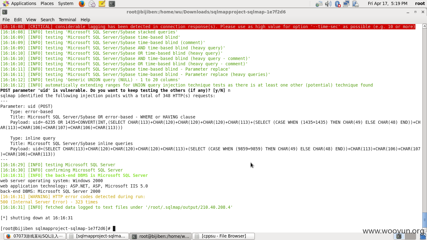Click the root user menu
427x240 pixels.
420,3
